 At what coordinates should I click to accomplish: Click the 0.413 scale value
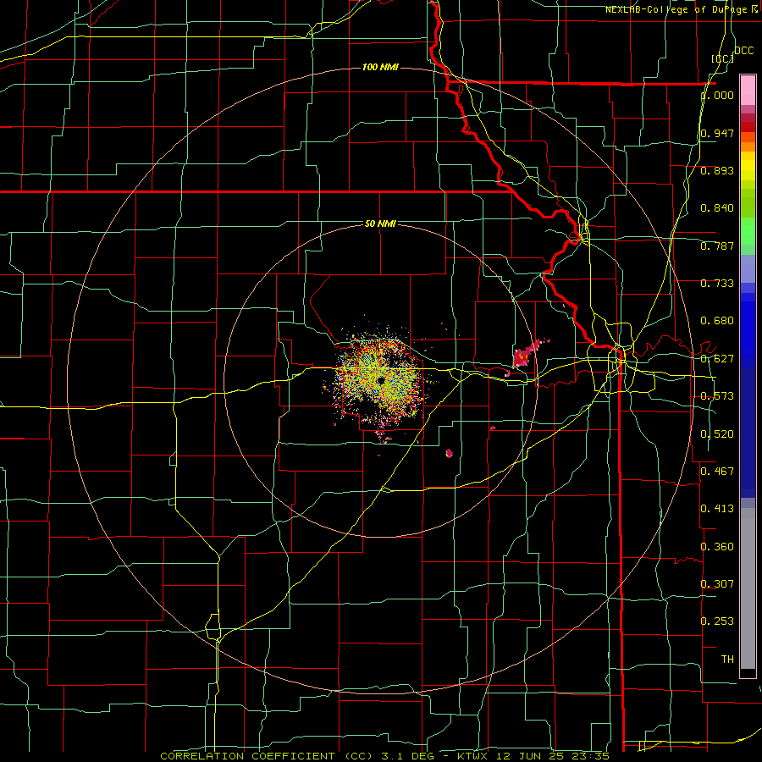point(717,508)
